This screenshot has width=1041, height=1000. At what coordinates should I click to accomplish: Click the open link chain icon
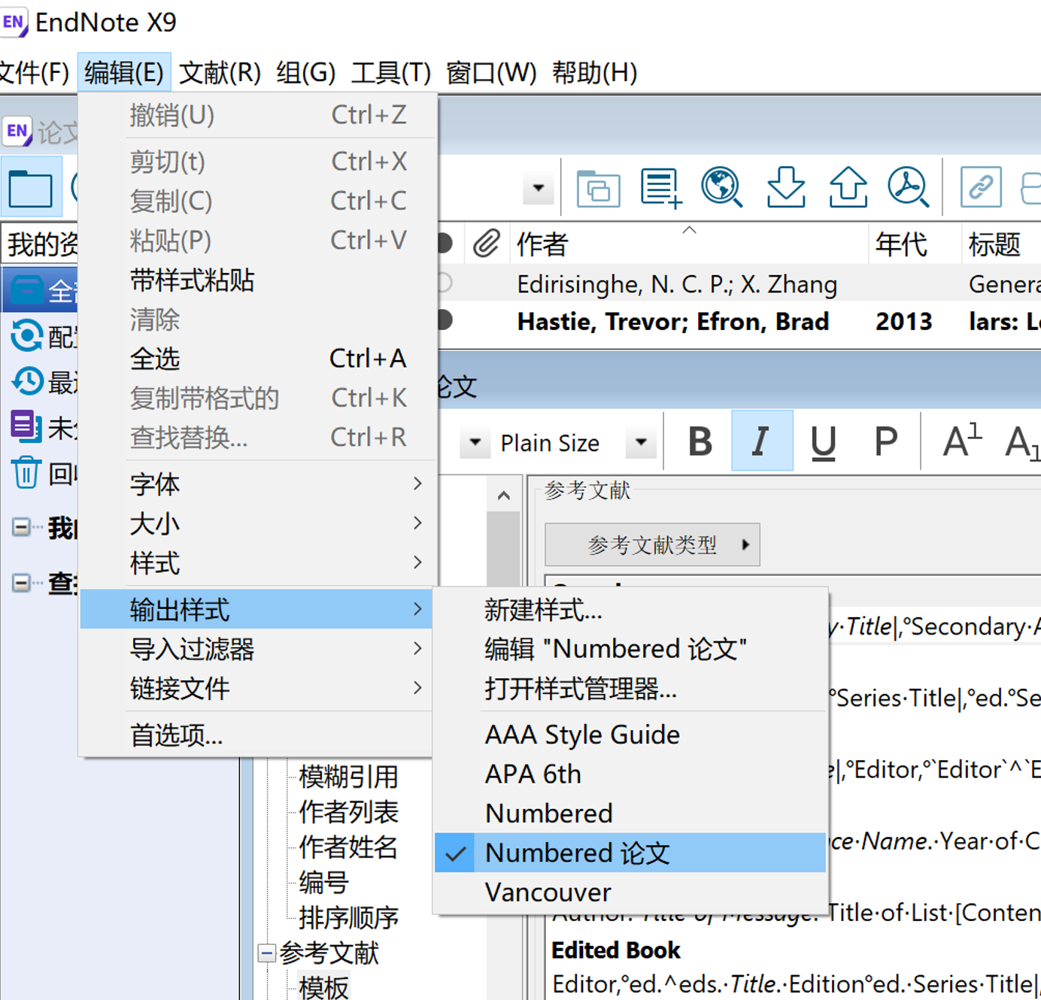981,186
